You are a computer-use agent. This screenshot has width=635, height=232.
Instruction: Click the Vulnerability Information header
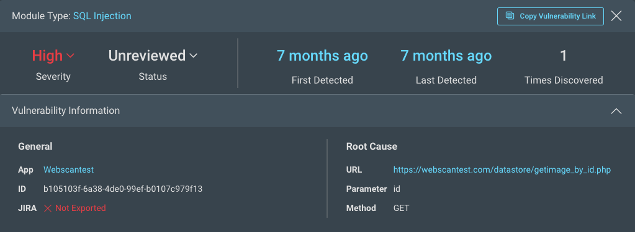click(317, 111)
